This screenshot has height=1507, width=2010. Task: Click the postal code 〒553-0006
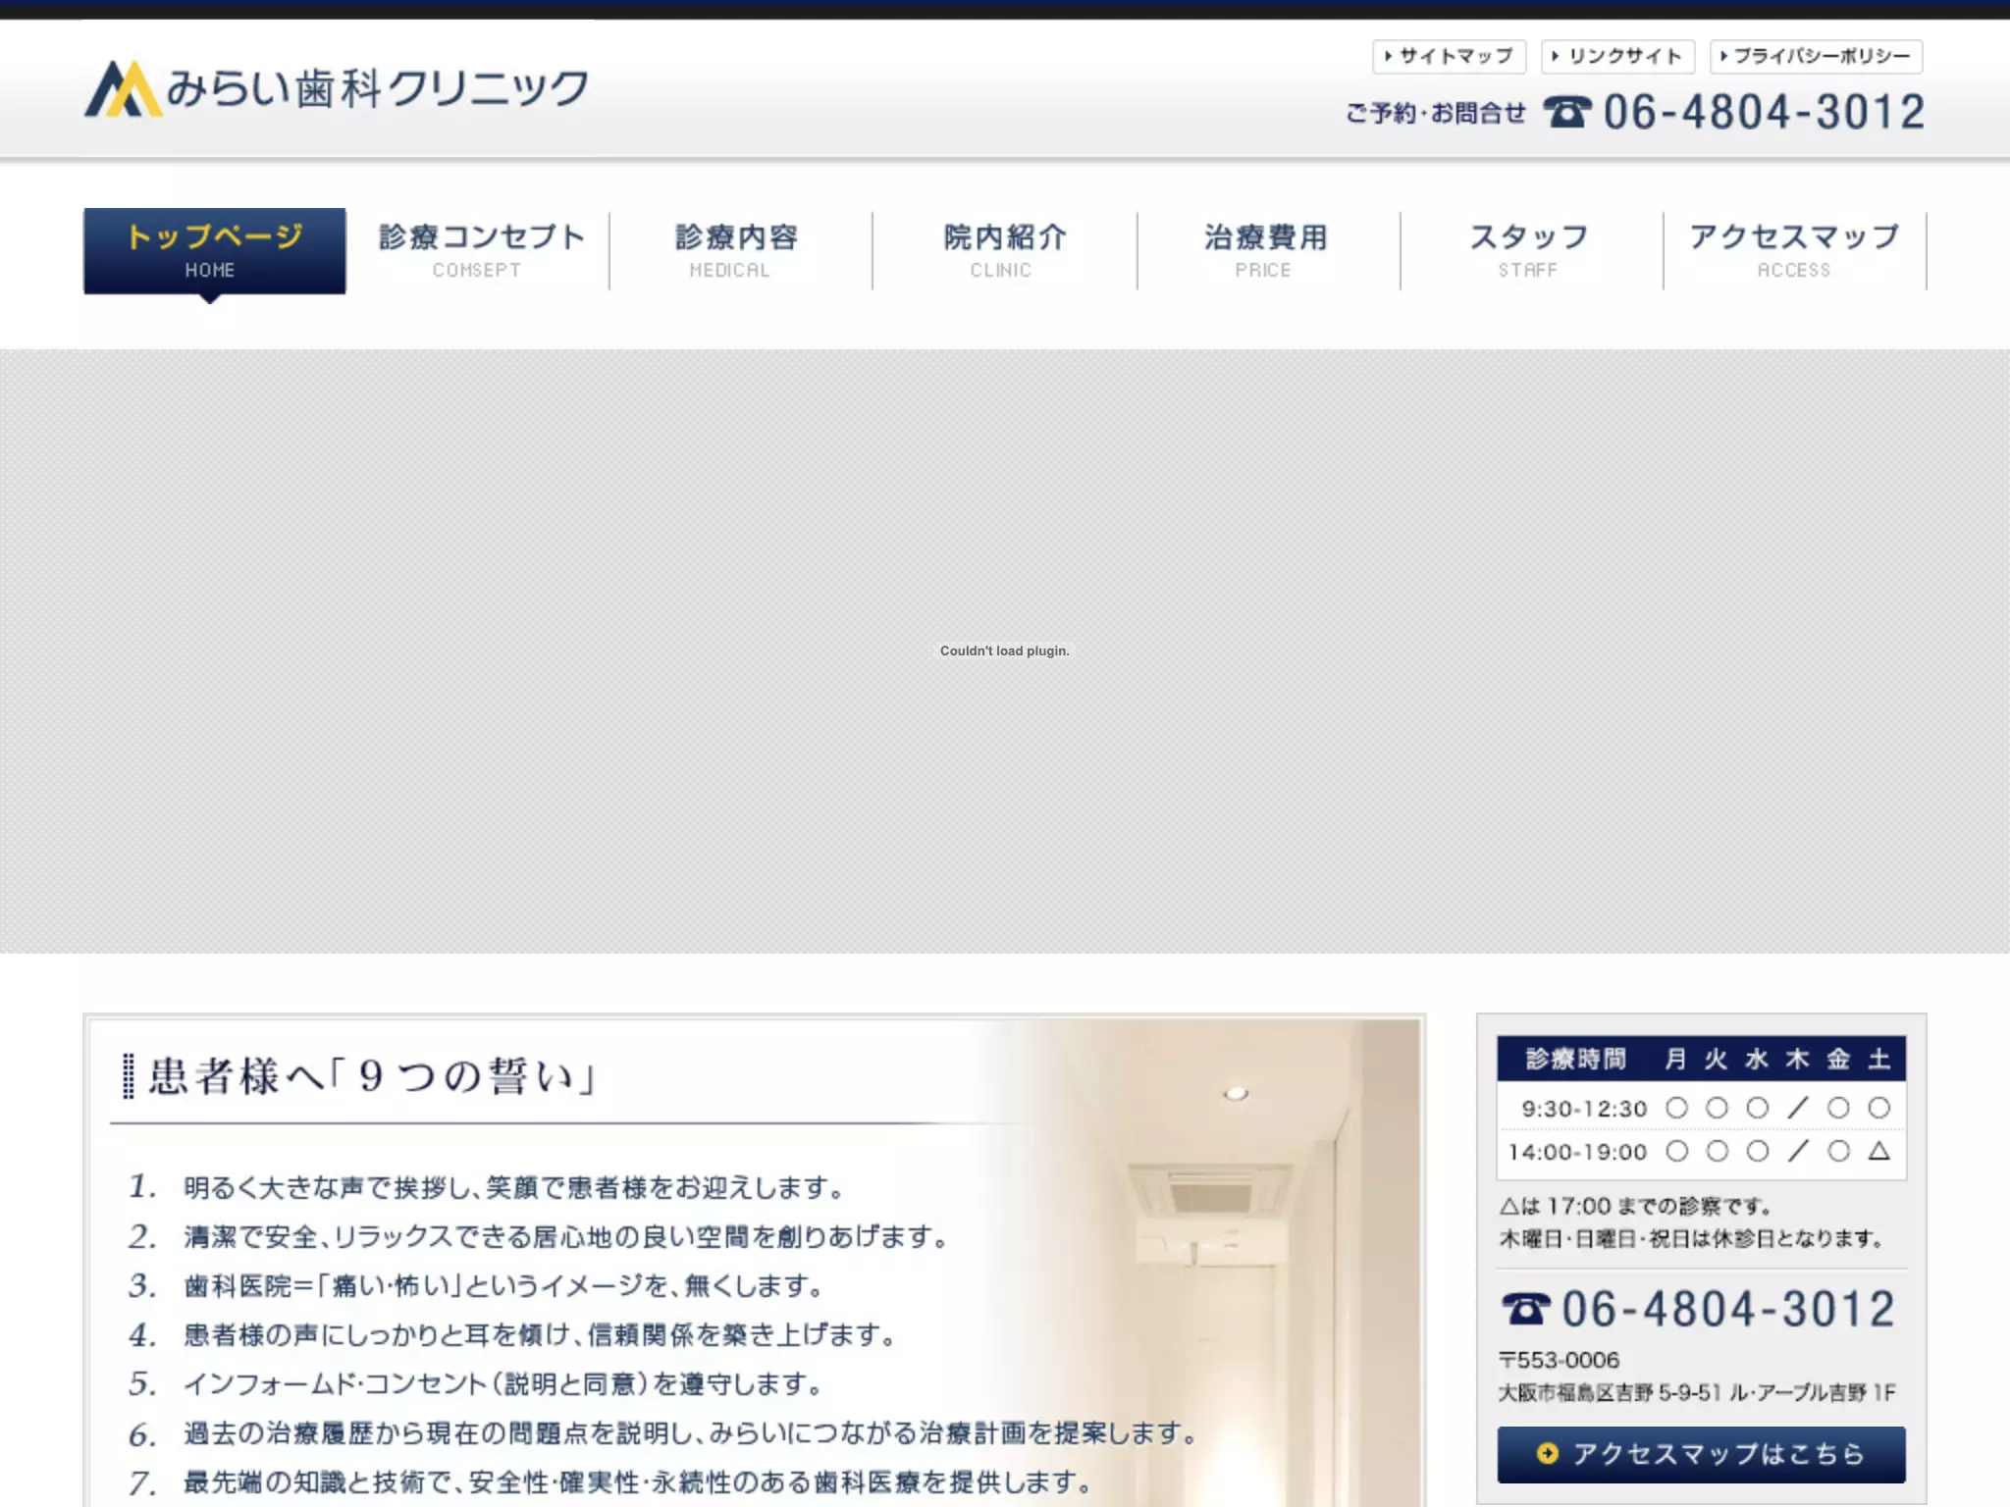click(x=1559, y=1360)
